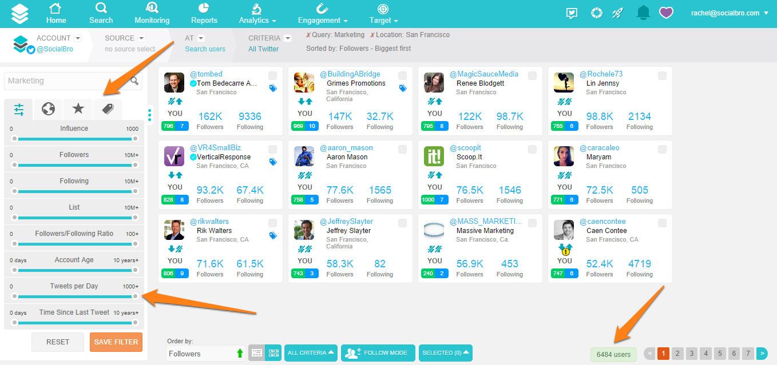Remove the Query: Marketing criterion
Screen dimensions: 777x365
(x=308, y=35)
